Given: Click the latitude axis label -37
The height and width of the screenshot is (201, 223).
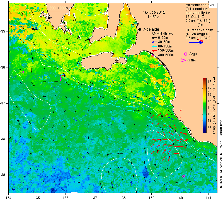Looking at the screenshot, I should coord(3,103).
